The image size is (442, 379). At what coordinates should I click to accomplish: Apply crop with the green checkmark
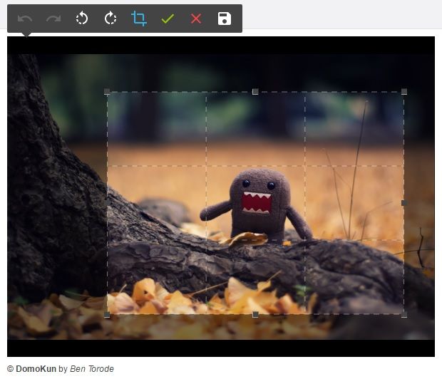[168, 19]
